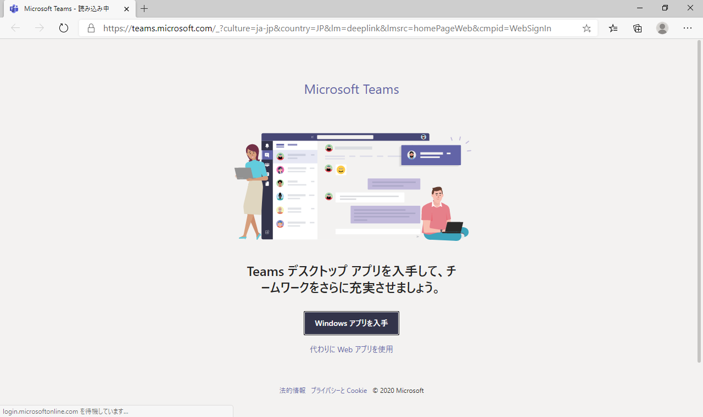The width and height of the screenshot is (703, 417).
Task: Open the プライバシーと Cookie link
Action: tap(339, 391)
